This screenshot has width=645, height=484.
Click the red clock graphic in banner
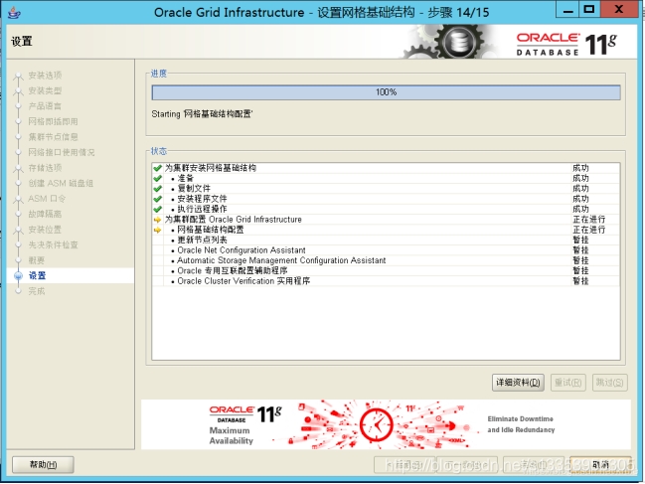coord(376,424)
